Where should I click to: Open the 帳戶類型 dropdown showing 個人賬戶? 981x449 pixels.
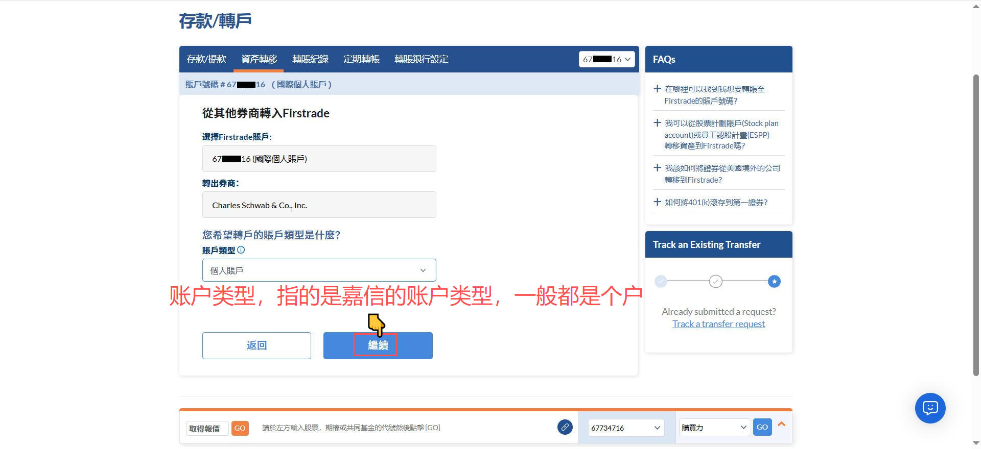[x=319, y=270]
